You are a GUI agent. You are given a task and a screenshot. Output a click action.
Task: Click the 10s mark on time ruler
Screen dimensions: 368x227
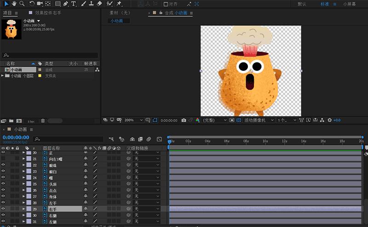265,141
